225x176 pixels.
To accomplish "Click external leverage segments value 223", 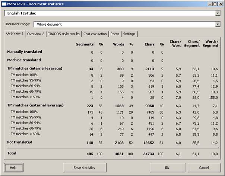I will (x=90, y=106).
